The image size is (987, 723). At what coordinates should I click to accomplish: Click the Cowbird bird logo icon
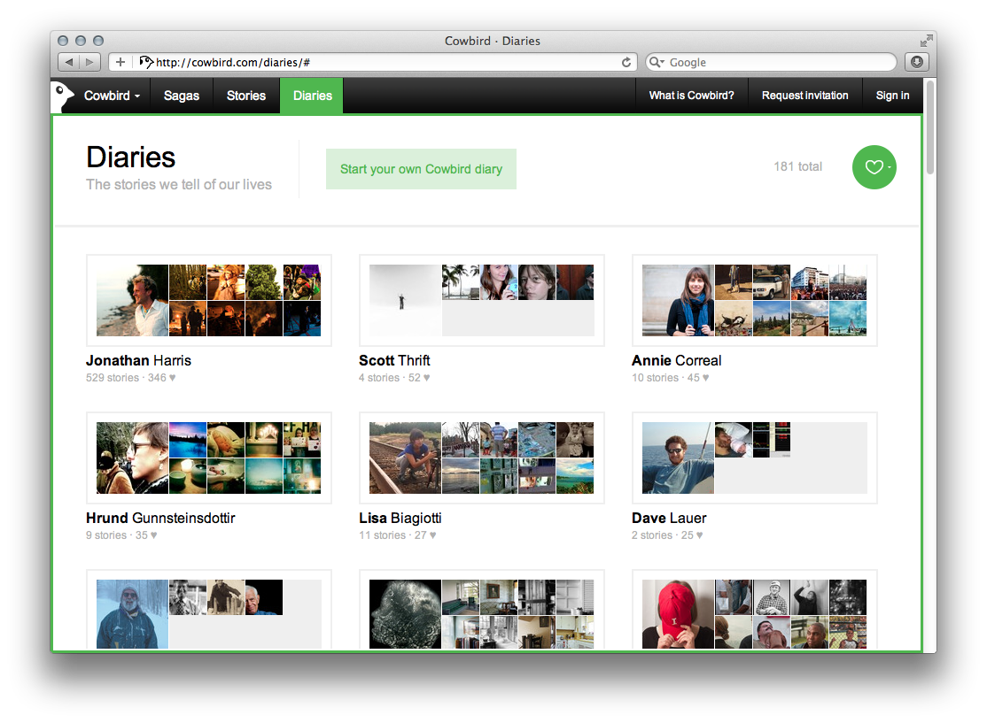(63, 96)
